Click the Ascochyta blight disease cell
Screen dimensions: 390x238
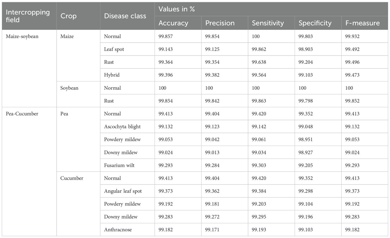point(122,127)
